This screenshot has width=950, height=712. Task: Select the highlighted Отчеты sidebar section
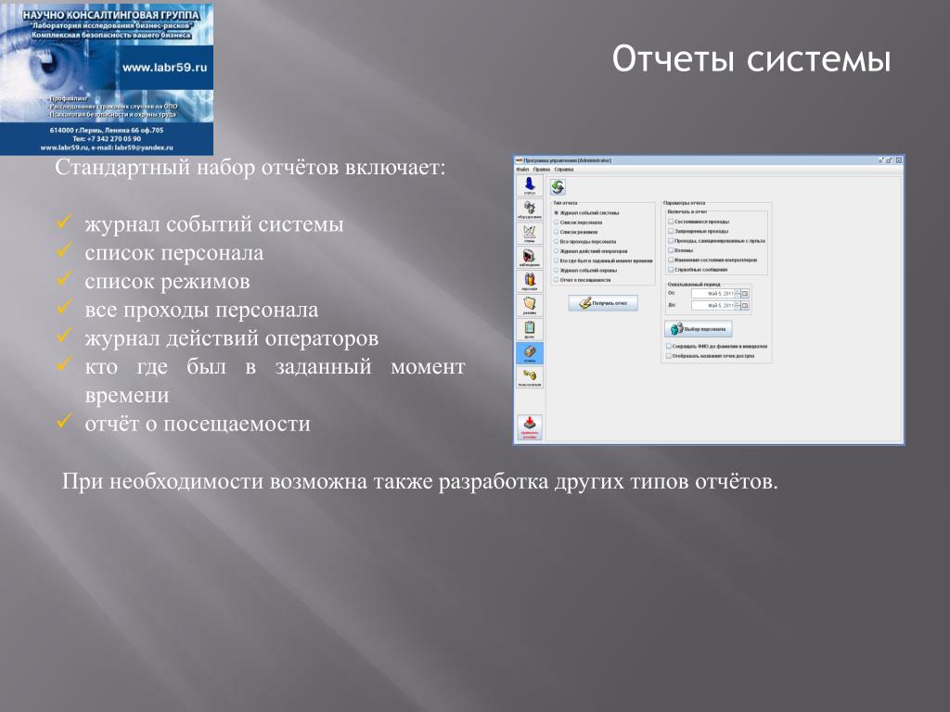pyautogui.click(x=530, y=353)
